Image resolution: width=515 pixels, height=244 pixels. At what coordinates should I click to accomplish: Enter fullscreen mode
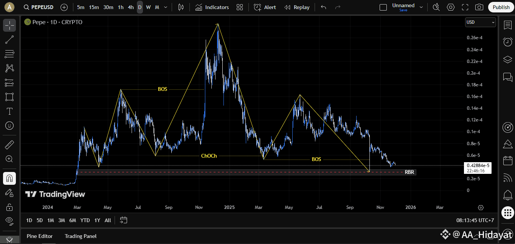[465, 7]
